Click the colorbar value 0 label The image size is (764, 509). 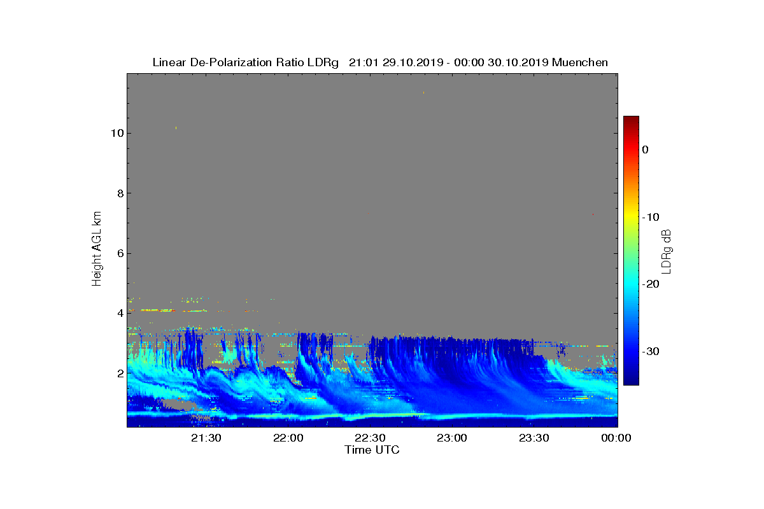[645, 150]
